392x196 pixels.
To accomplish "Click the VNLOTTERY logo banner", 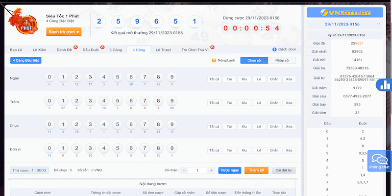I will pyautogui.click(x=345, y=12).
